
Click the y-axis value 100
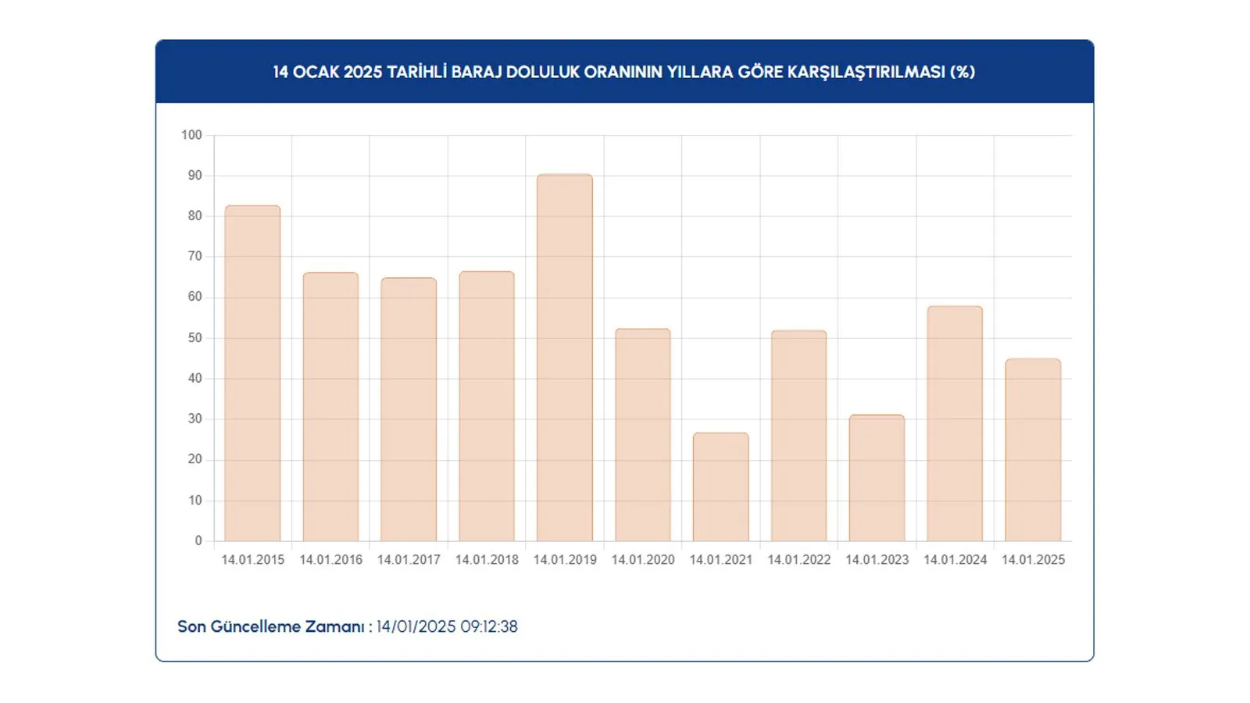[x=191, y=135]
